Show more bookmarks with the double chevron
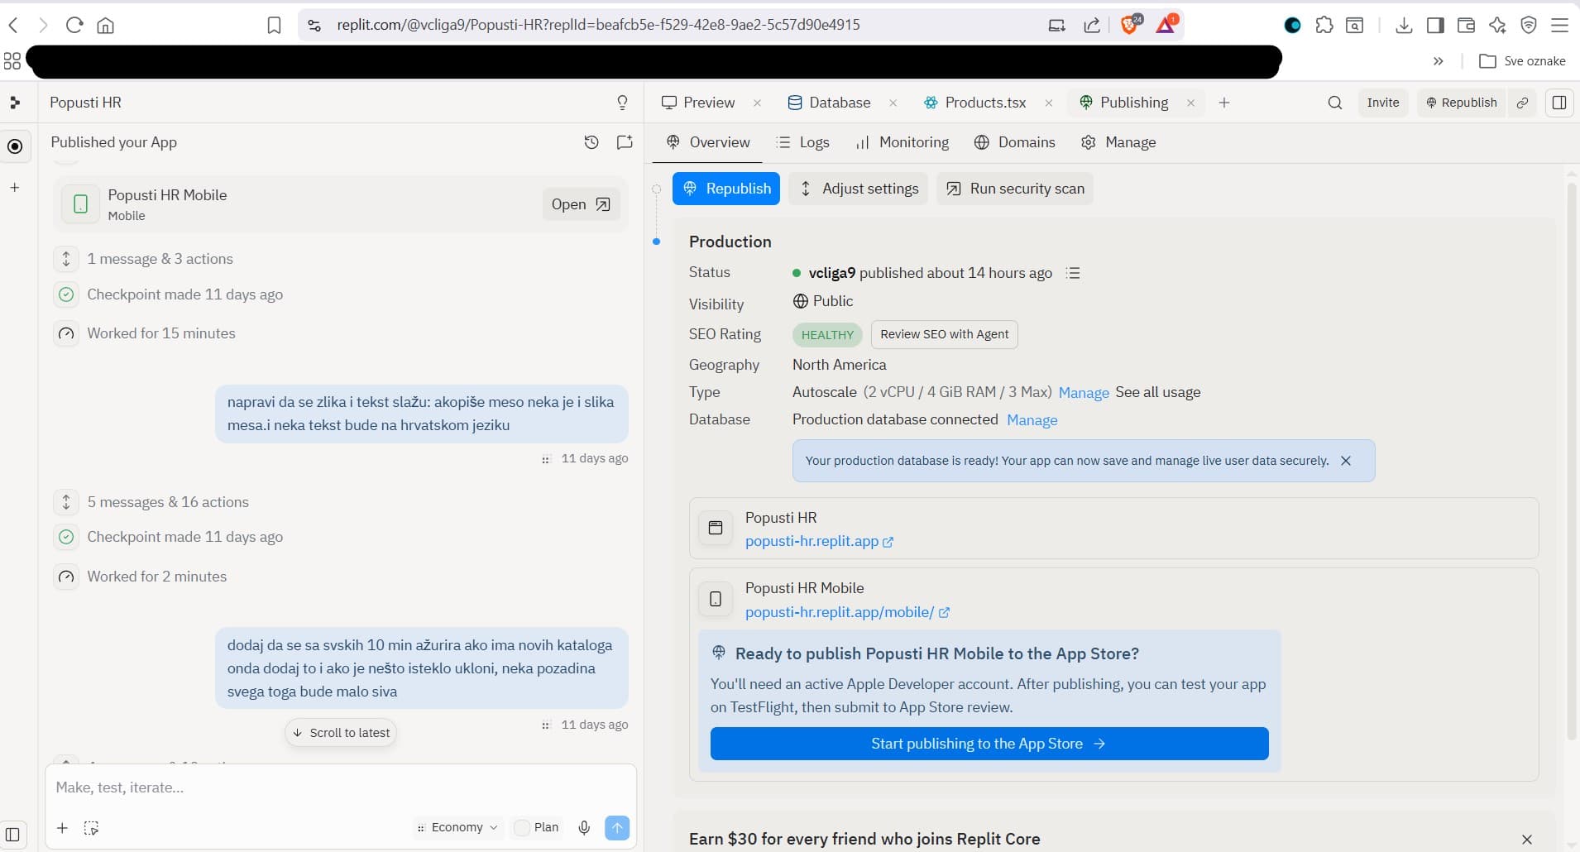 coord(1439,61)
